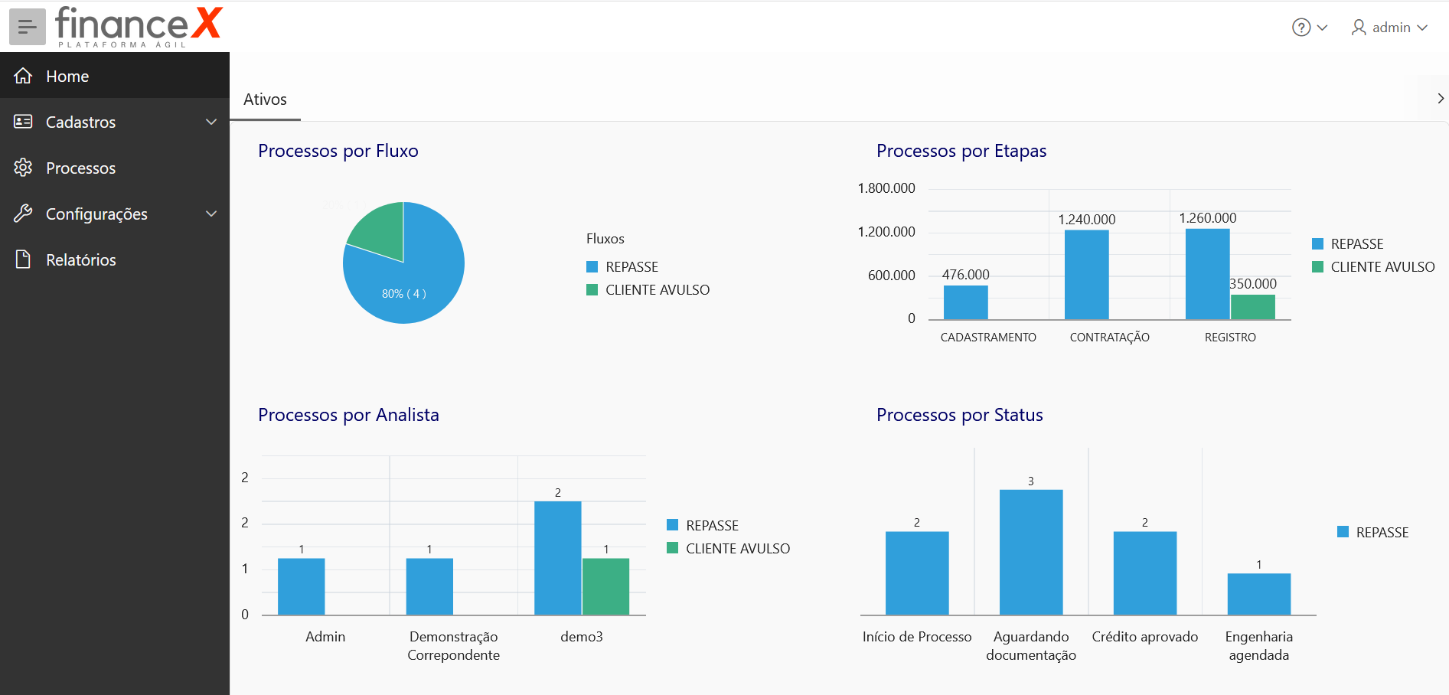This screenshot has height=695, width=1449.
Task: Click the Crédito aprovado bar
Action: [1145, 573]
